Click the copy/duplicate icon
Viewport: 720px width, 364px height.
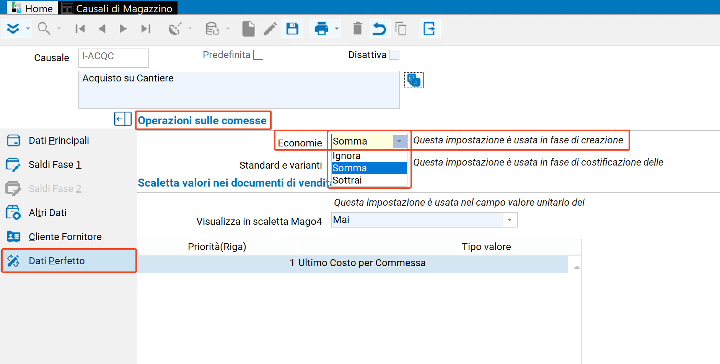tap(401, 29)
